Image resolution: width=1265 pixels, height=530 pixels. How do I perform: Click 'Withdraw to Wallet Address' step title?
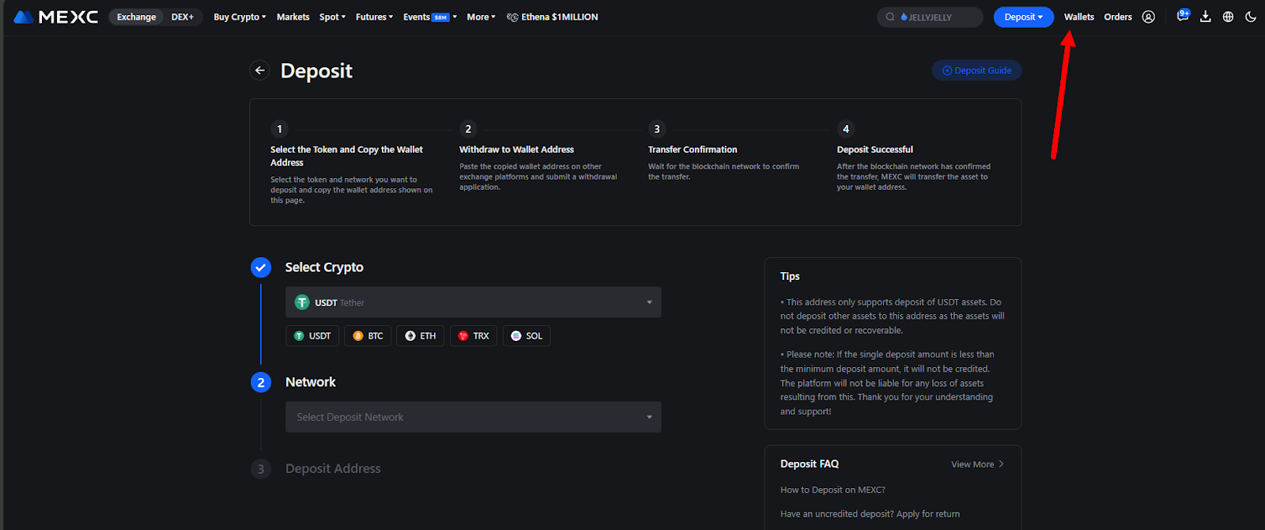click(516, 150)
